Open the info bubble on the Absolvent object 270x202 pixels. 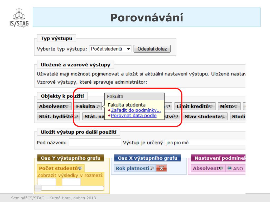[x=67, y=106]
